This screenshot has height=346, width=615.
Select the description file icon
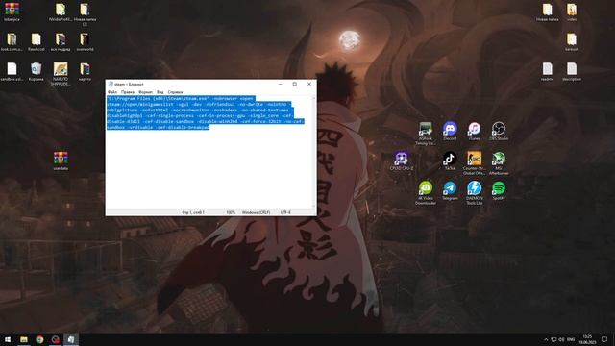click(572, 71)
